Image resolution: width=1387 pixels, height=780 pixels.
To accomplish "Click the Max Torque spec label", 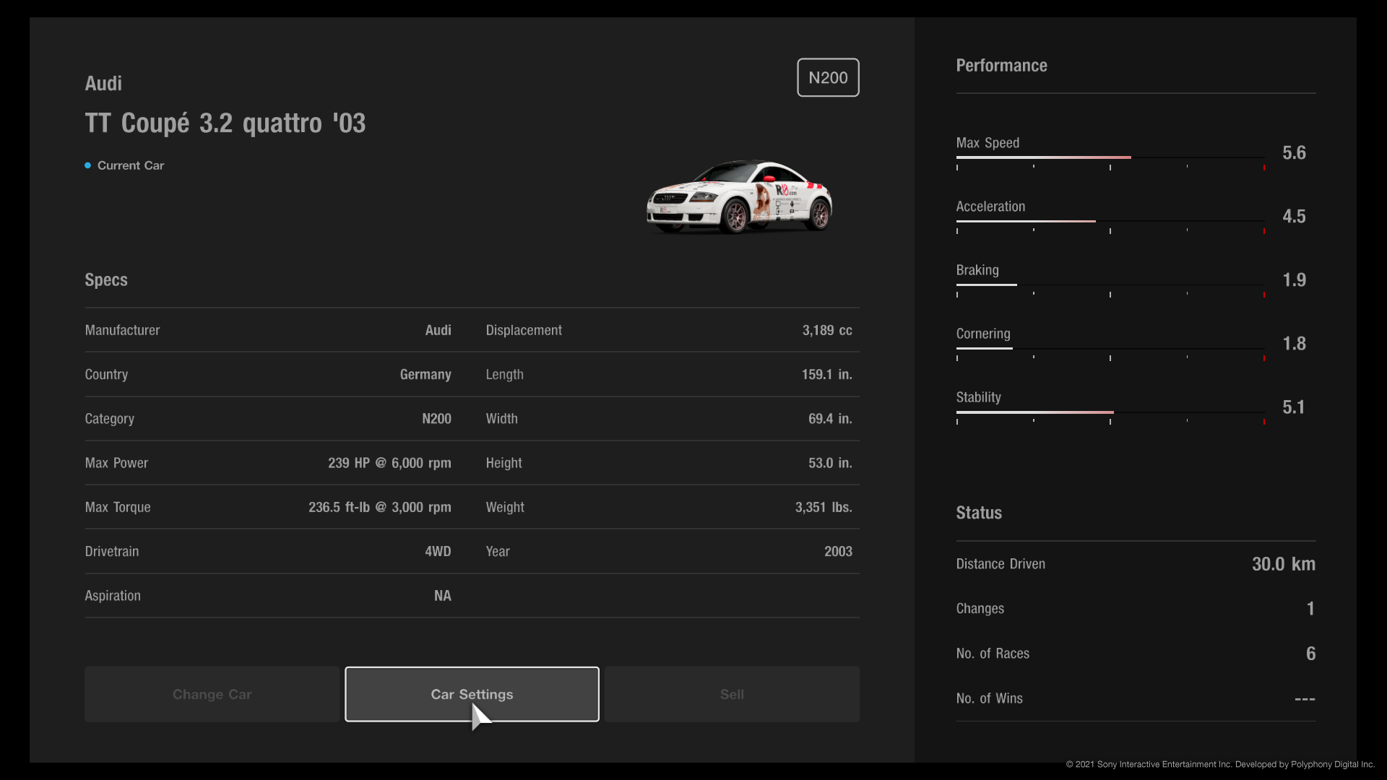I will (118, 507).
